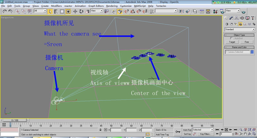Image resolution: width=257 pixels, height=138 pixels.
Task: Open the Modify panel tab icon
Action: point(231,18)
